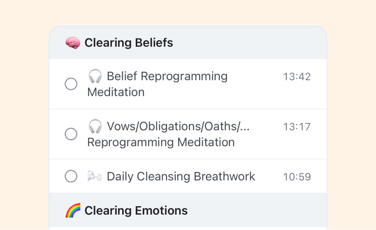Screen dimensions: 376x230
Task: Check off the Vows/Obligations/Oaths Reprogramming Meditation circle
Action: coord(71,134)
